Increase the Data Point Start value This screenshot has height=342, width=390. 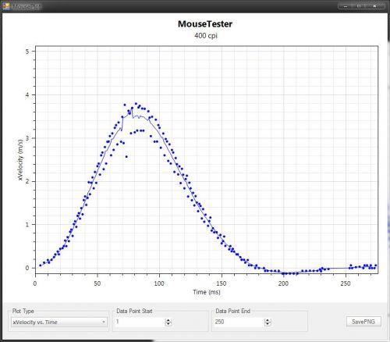(168, 320)
